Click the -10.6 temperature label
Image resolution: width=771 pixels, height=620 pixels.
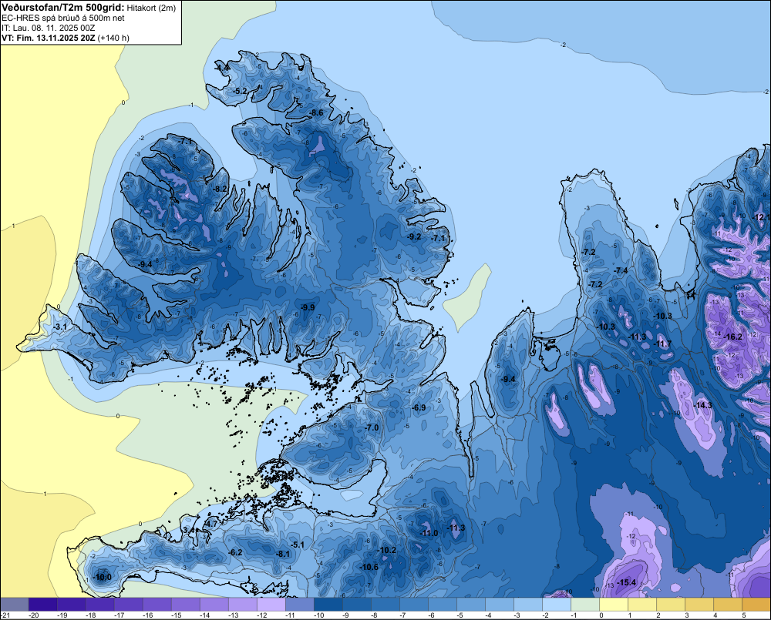tap(369, 567)
